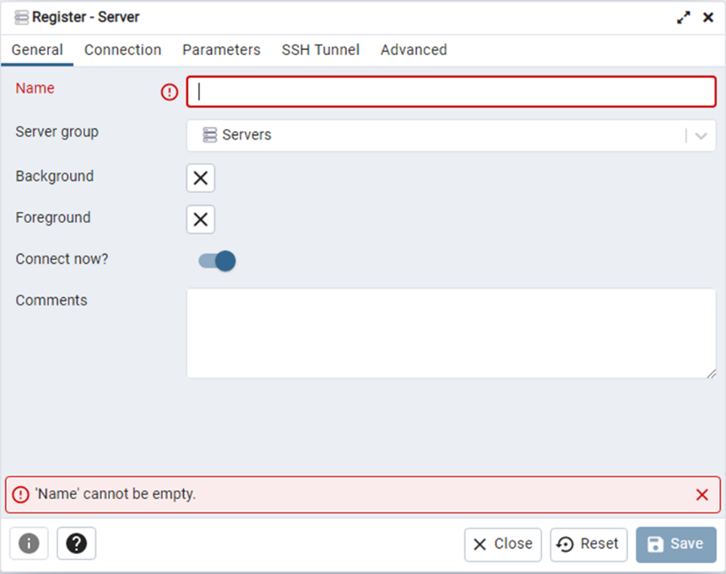Go to the Advanced tab
Viewport: 726px width, 574px height.
pos(413,50)
